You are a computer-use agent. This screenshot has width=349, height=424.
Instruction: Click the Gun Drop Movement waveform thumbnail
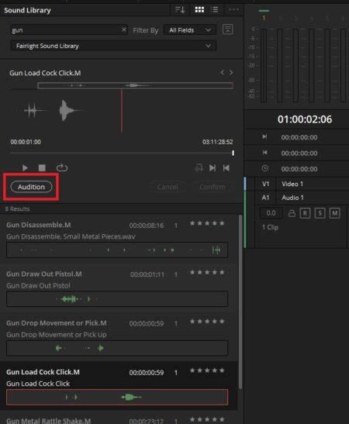point(117,348)
